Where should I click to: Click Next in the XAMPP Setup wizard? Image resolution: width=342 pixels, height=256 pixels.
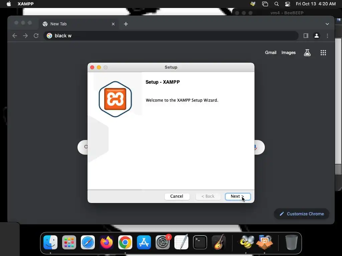(238, 196)
